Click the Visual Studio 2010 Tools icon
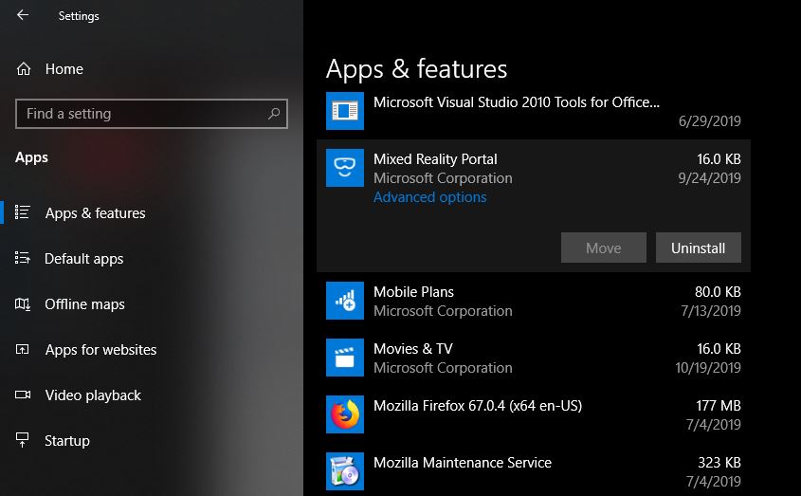Image resolution: width=801 pixels, height=496 pixels. (344, 111)
